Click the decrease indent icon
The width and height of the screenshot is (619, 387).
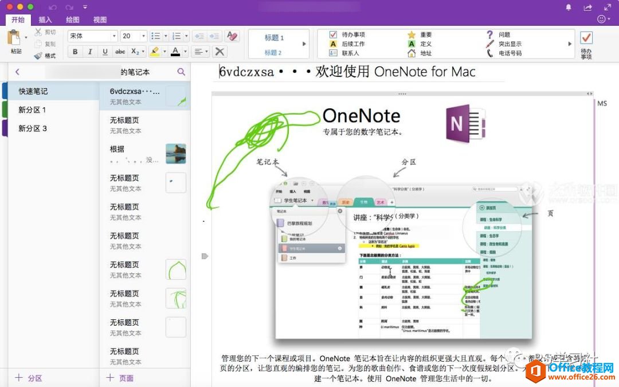199,36
